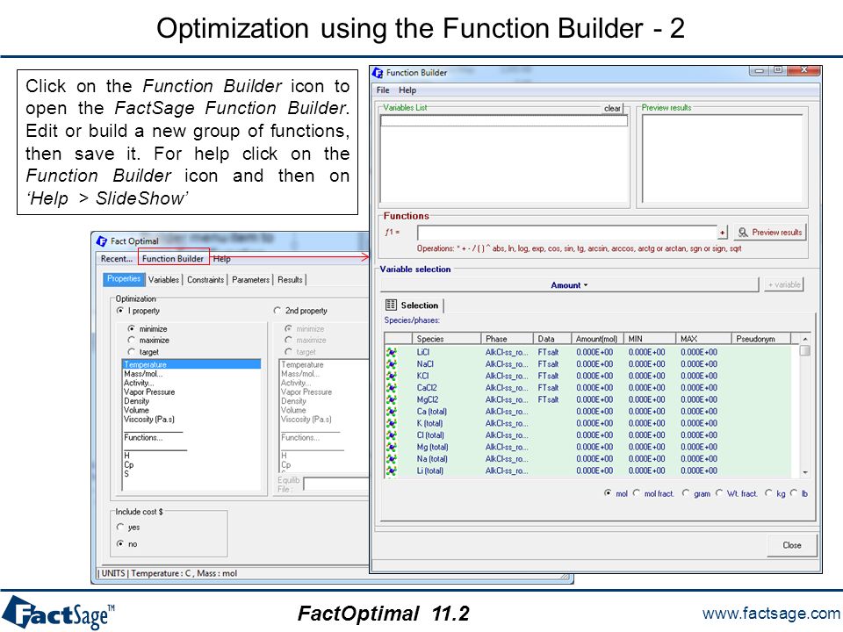Viewport: 843px width, 632px height.
Task: Click the Phase column header
Action: [507, 339]
